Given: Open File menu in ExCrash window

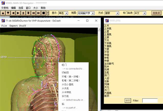Looking at the screenshot, I should [4, 26].
